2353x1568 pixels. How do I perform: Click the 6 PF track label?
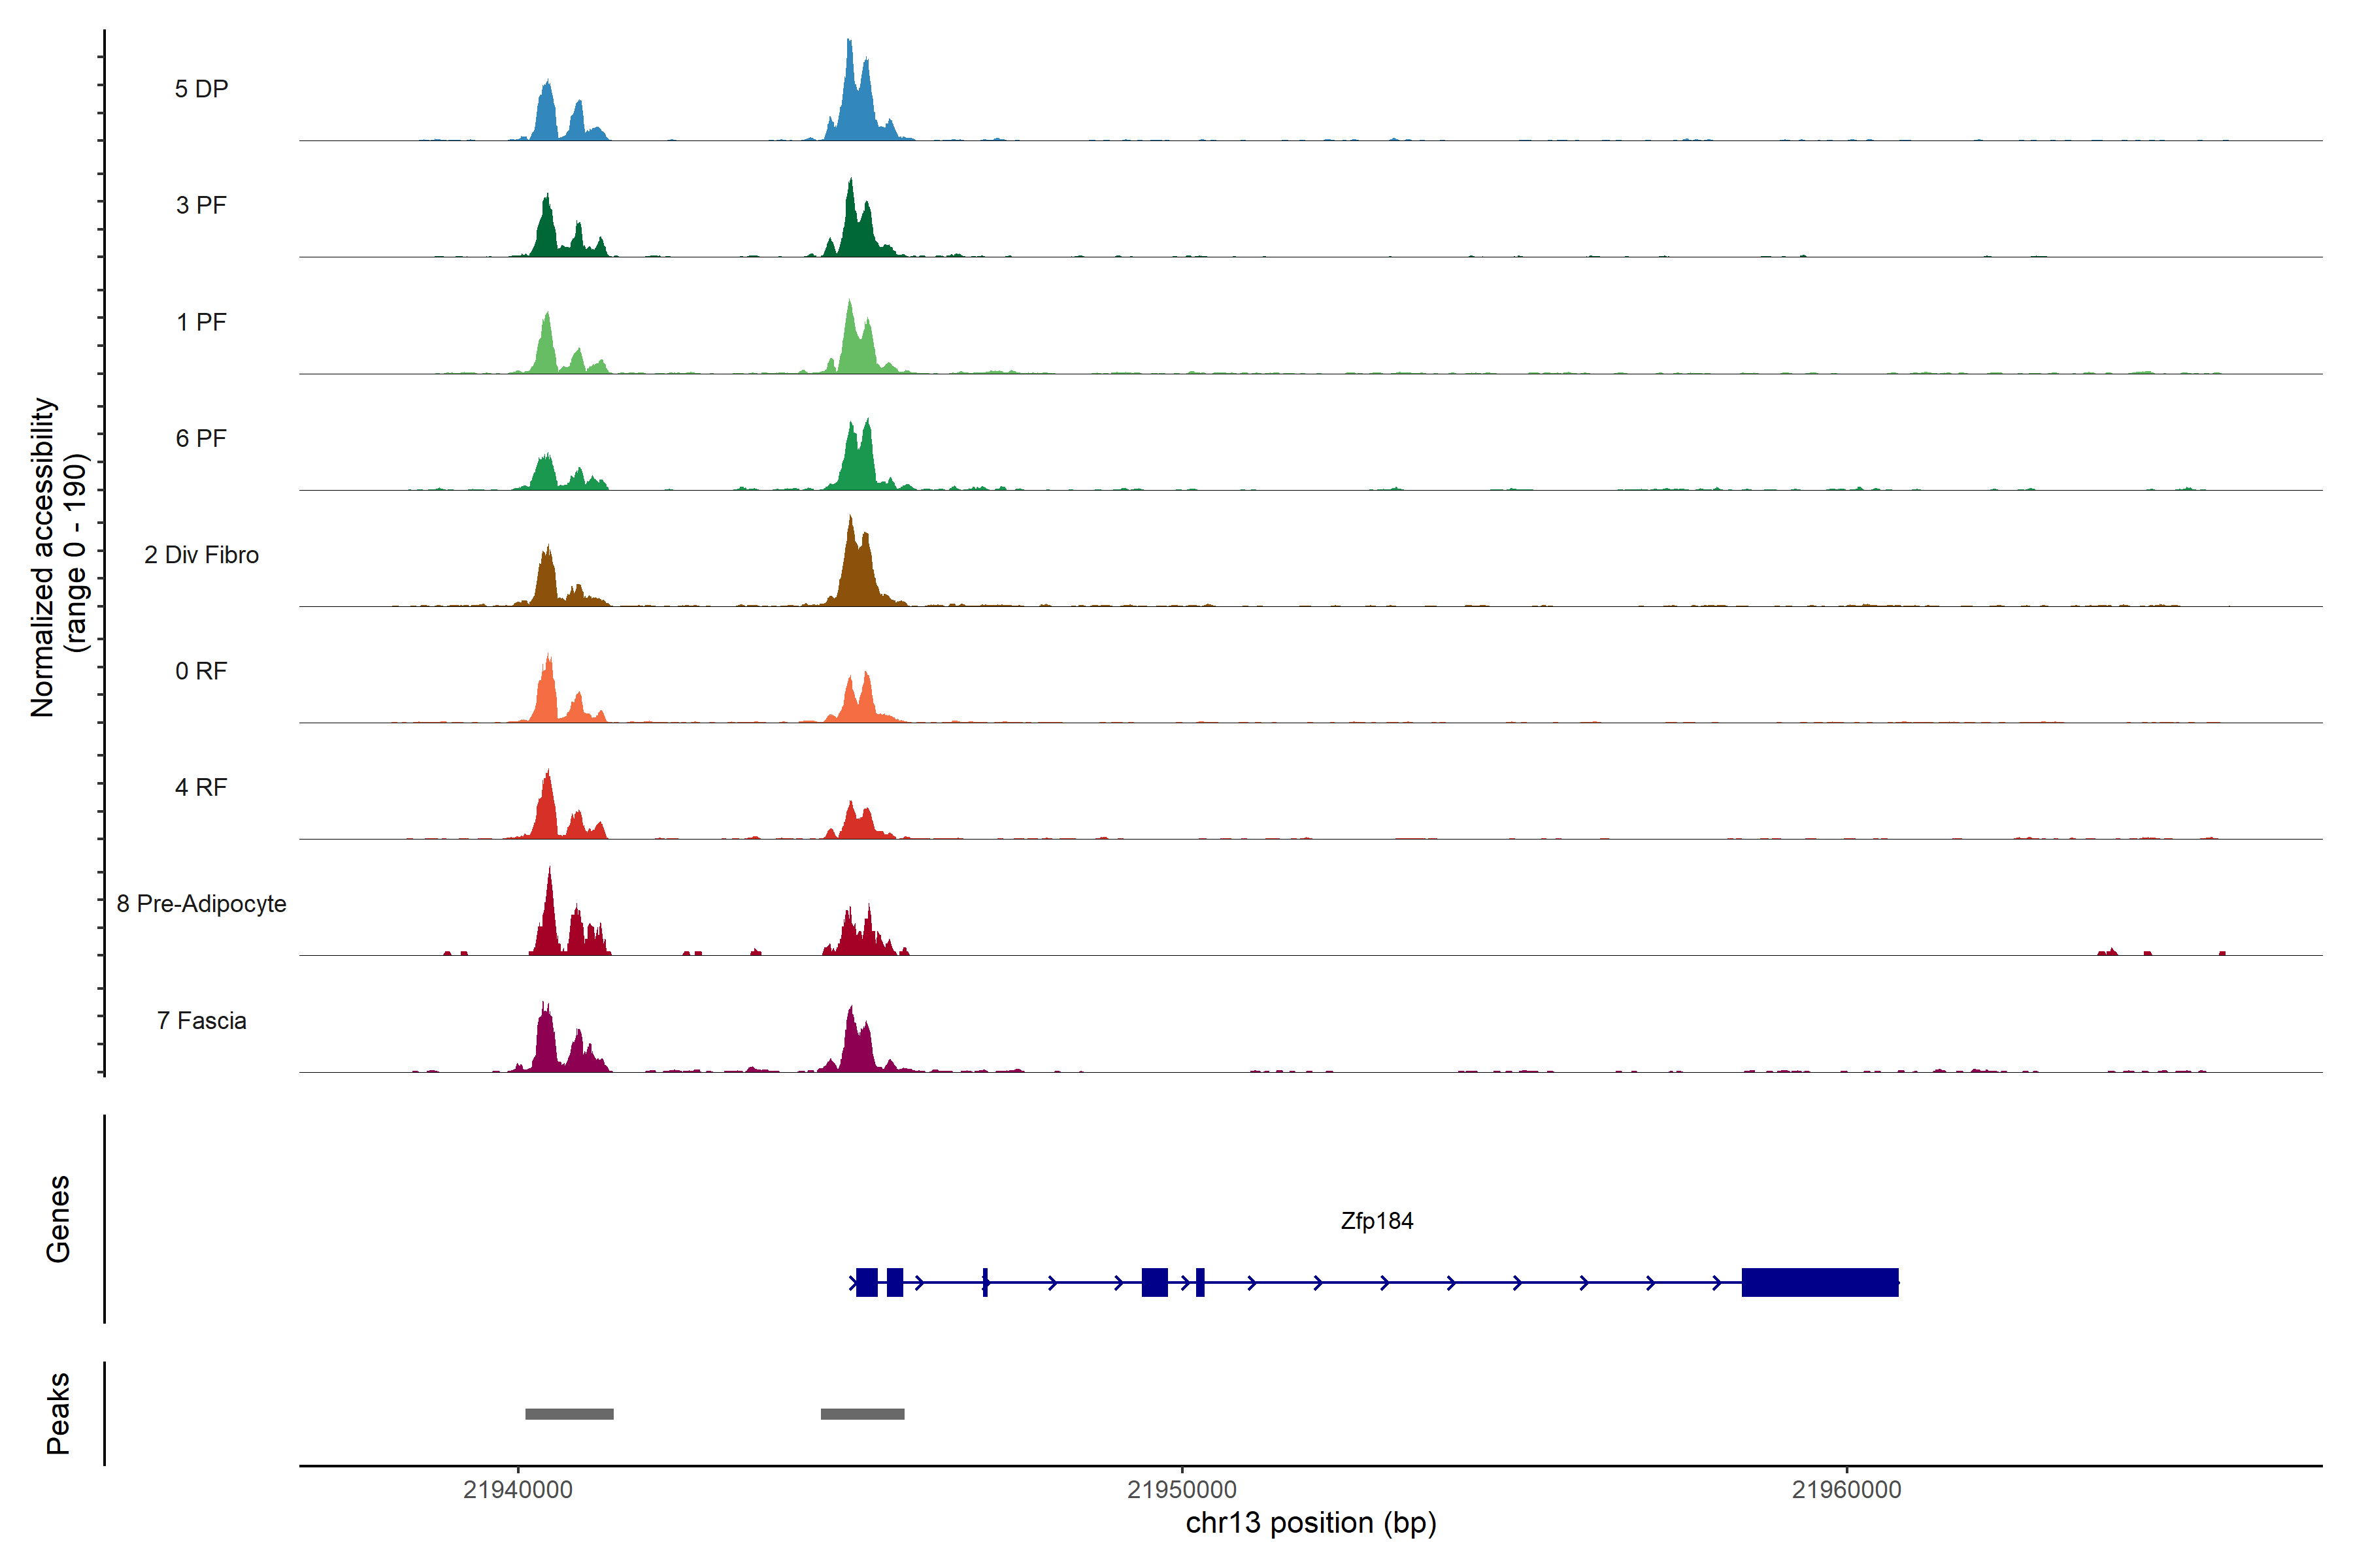pyautogui.click(x=201, y=438)
